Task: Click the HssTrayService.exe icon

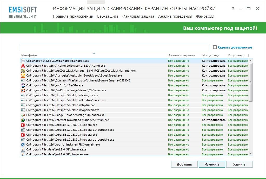Action: [23, 100]
